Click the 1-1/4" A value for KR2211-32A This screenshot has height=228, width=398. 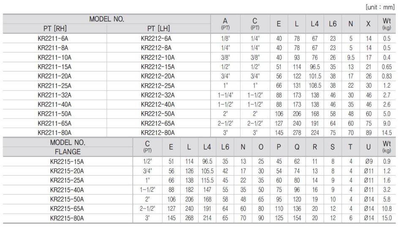coord(225,95)
